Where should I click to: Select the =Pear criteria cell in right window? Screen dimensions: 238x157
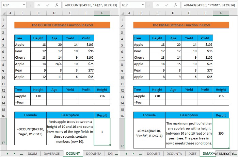(141, 102)
